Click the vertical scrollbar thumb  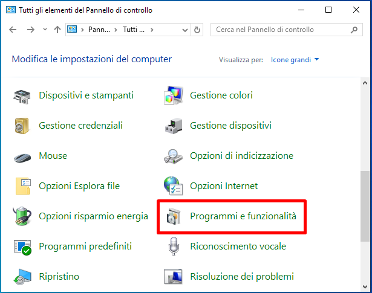[365, 206]
